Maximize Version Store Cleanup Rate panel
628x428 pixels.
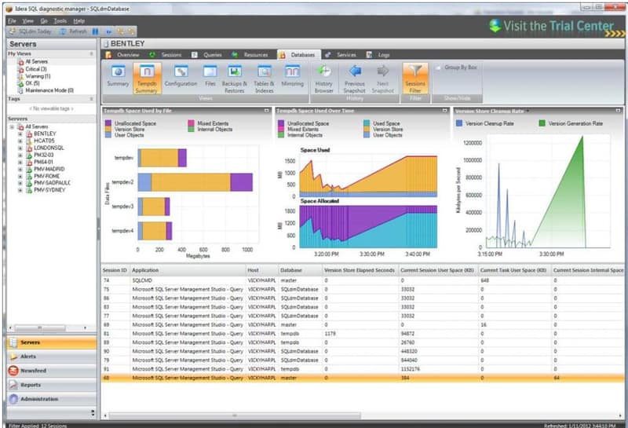(x=618, y=111)
